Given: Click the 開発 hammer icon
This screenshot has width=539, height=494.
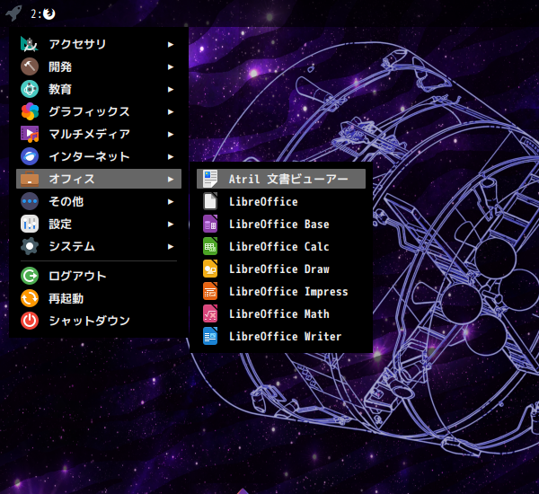Looking at the screenshot, I should pos(30,66).
